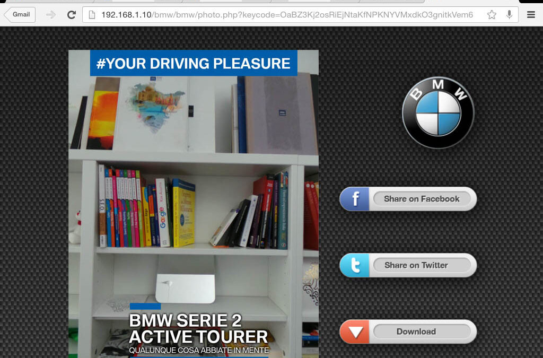This screenshot has height=358, width=543.
Task: Click the Share on Facebook button
Action: [408, 199]
